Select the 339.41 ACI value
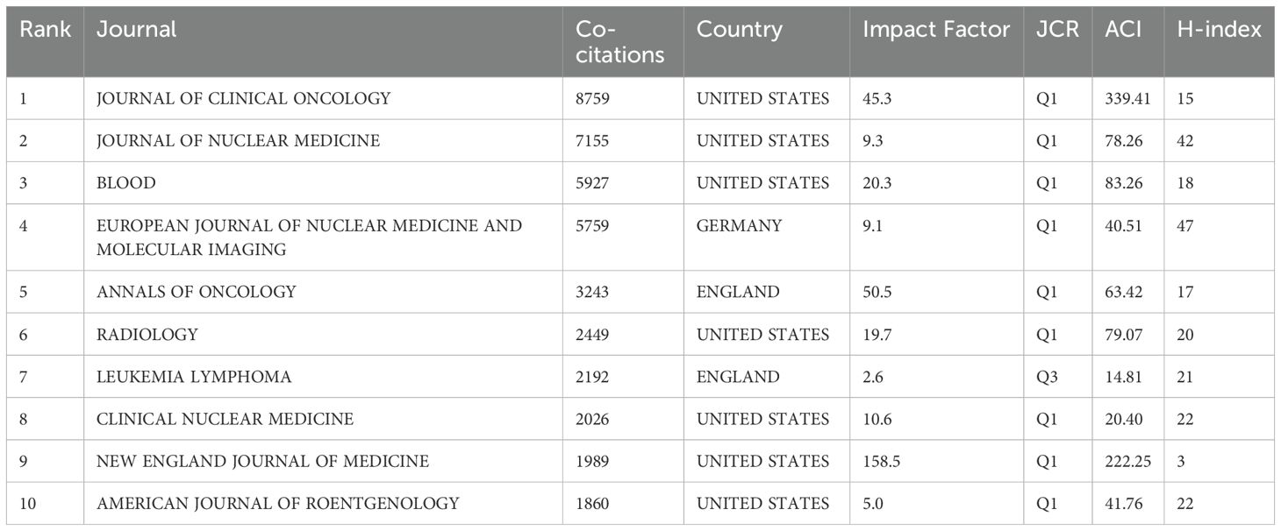1281x531 pixels. click(1128, 99)
